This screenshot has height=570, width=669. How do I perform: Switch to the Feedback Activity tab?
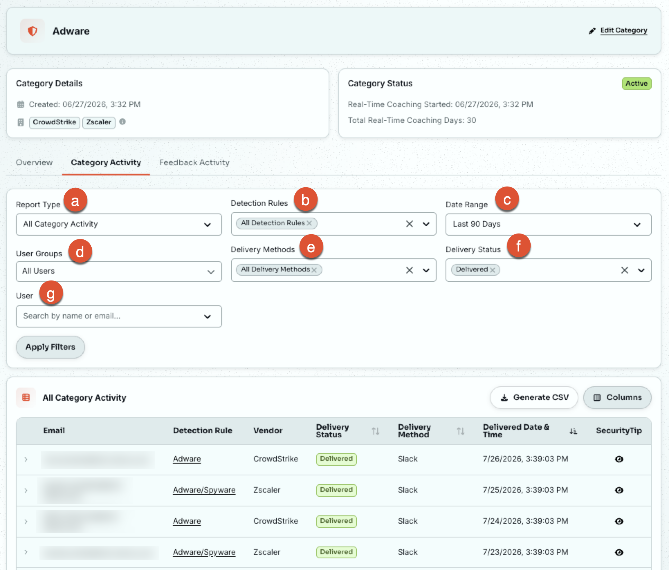(x=194, y=162)
